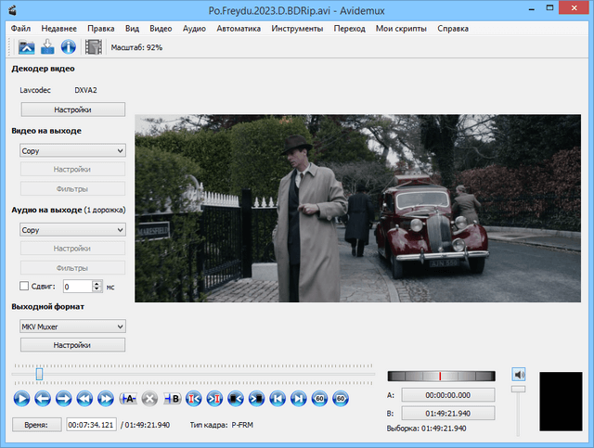Expand the video output Copy dropdown

point(72,150)
